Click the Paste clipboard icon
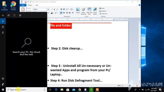This screenshot has height=92, width=164. click(23, 9)
